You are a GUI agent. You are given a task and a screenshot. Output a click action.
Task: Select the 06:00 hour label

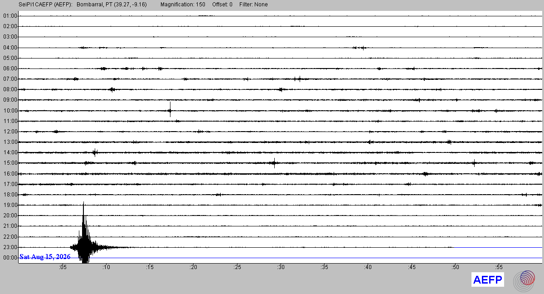pyautogui.click(x=10, y=69)
